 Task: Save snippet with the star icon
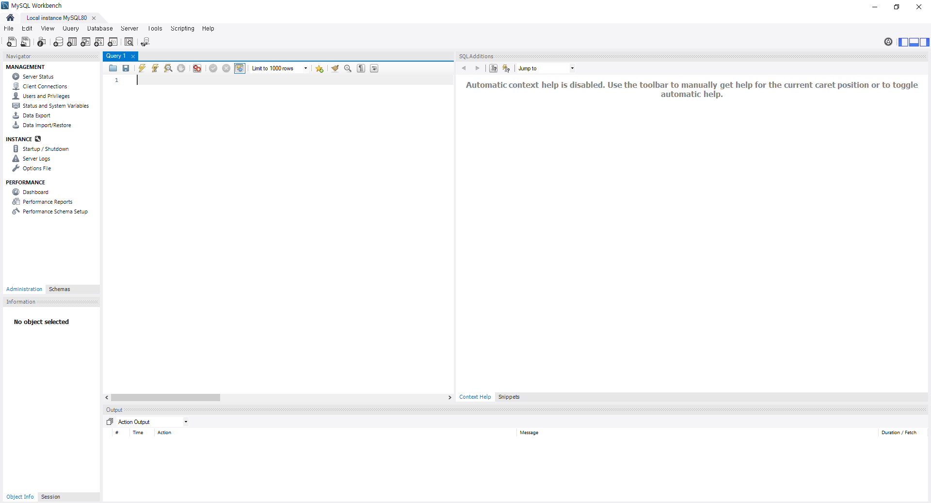coord(320,68)
